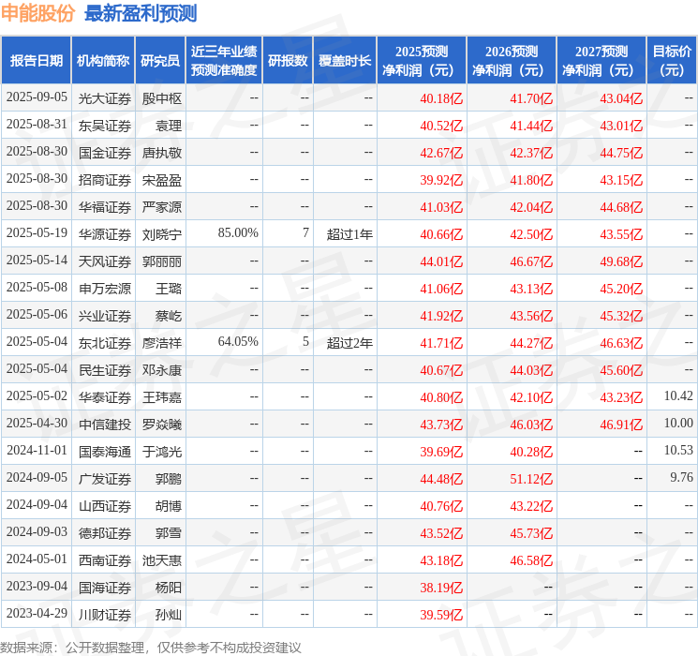Select the 天风证券 institution cell

[x=105, y=261]
